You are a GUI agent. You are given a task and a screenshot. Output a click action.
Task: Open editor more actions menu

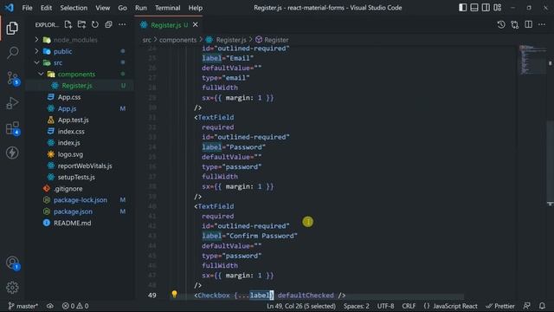(x=542, y=24)
